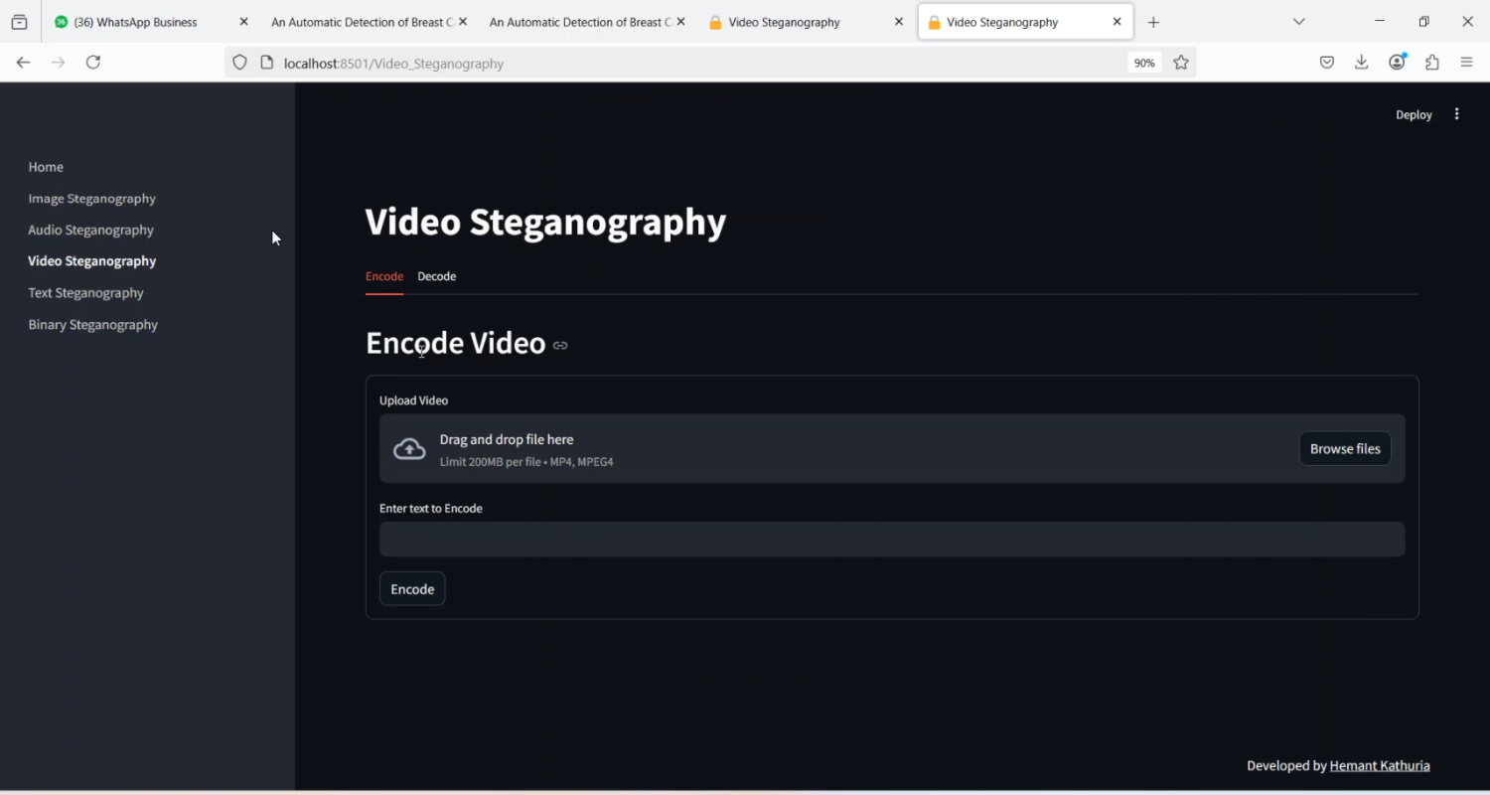Click the Enter text to Encode input field

click(x=891, y=539)
